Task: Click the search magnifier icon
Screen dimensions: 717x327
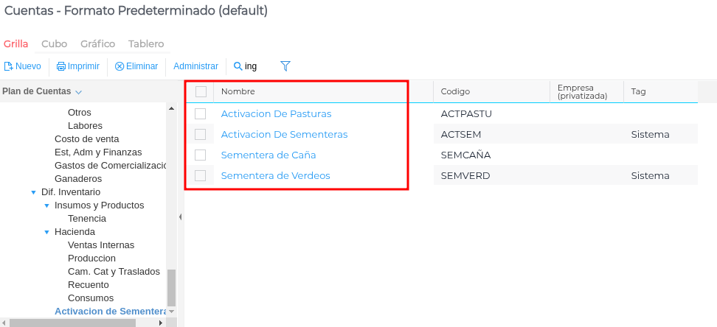Action: click(238, 66)
